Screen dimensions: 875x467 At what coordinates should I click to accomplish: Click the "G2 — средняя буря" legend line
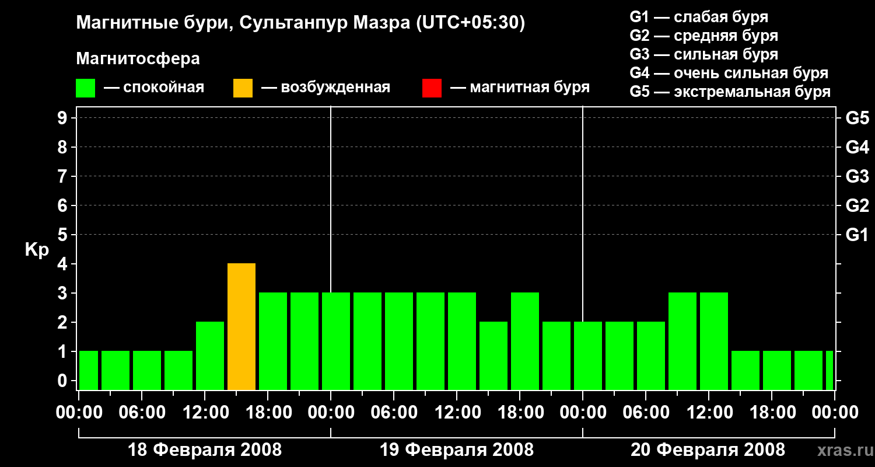[x=704, y=36]
